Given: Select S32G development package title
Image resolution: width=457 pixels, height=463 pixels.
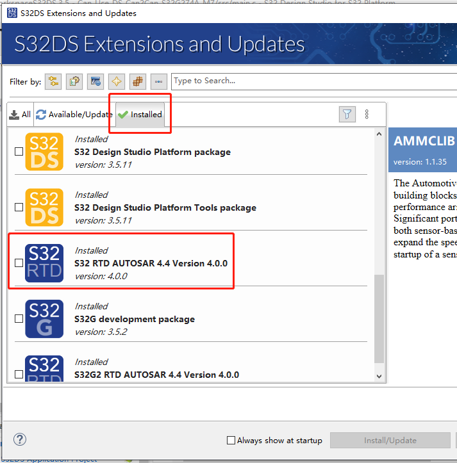Looking at the screenshot, I should click(x=135, y=319).
